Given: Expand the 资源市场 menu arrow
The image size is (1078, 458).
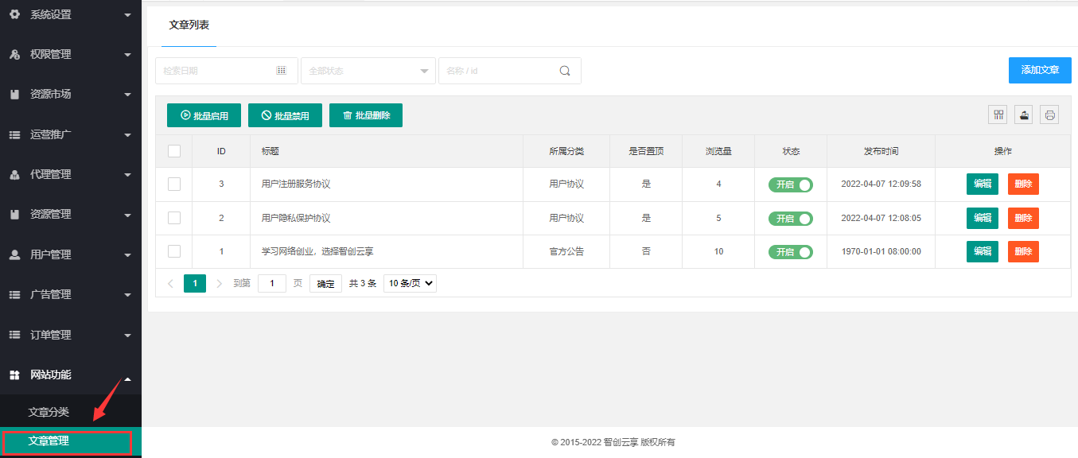Looking at the screenshot, I should [x=127, y=95].
